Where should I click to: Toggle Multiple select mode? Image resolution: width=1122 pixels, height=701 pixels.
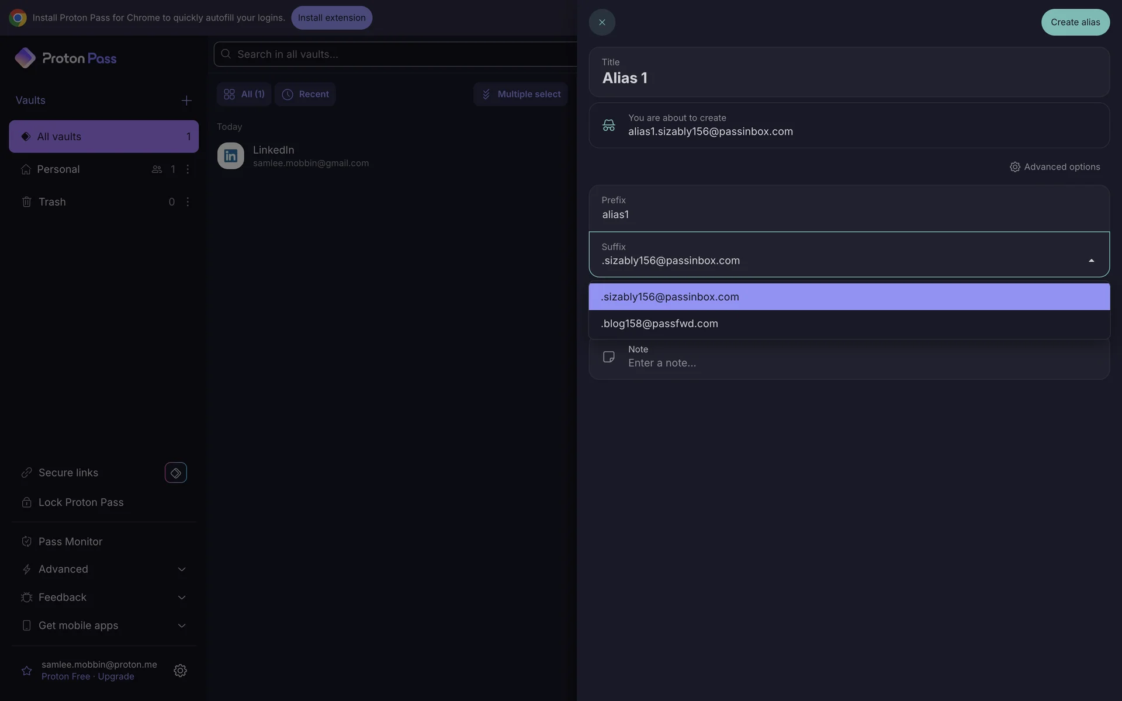pos(520,94)
